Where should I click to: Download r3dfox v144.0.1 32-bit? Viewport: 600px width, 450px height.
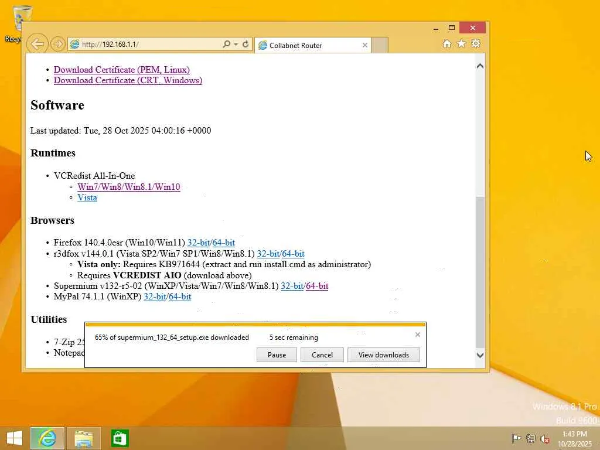coord(268,254)
